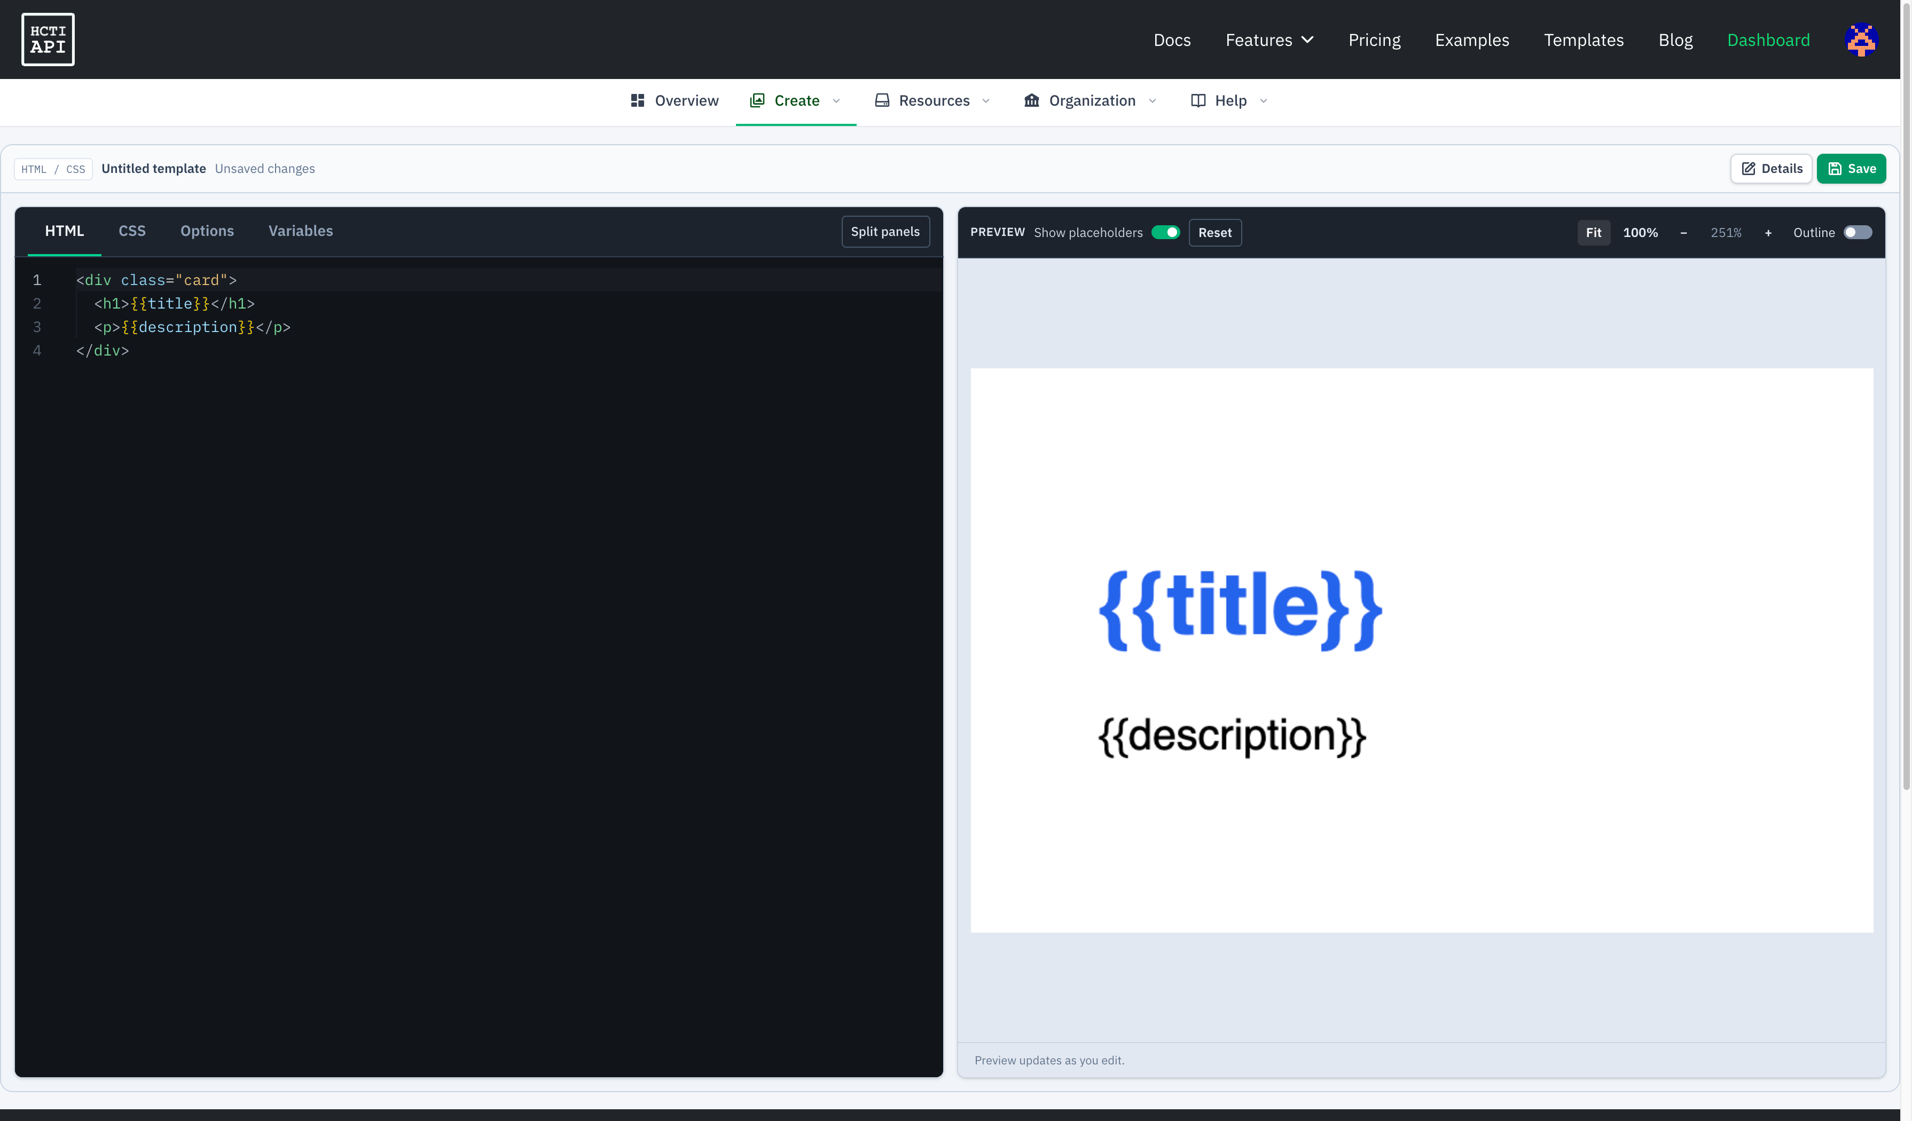Switch to the HTML tab
This screenshot has height=1121, width=1912.
pos(65,231)
